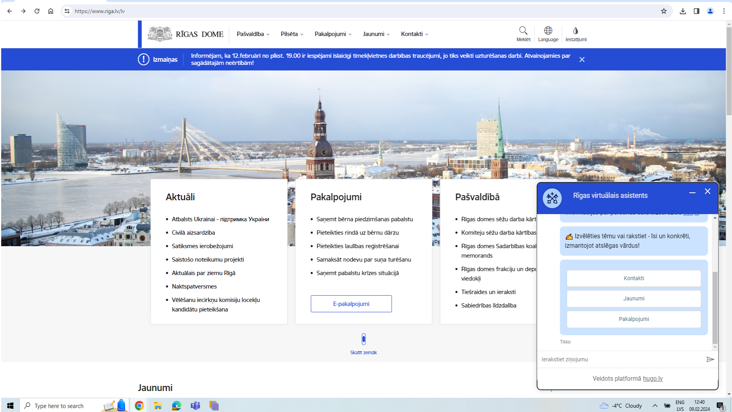The image size is (732, 412).
Task: Open Microsoft Teams from the taskbar
Action: point(195,406)
